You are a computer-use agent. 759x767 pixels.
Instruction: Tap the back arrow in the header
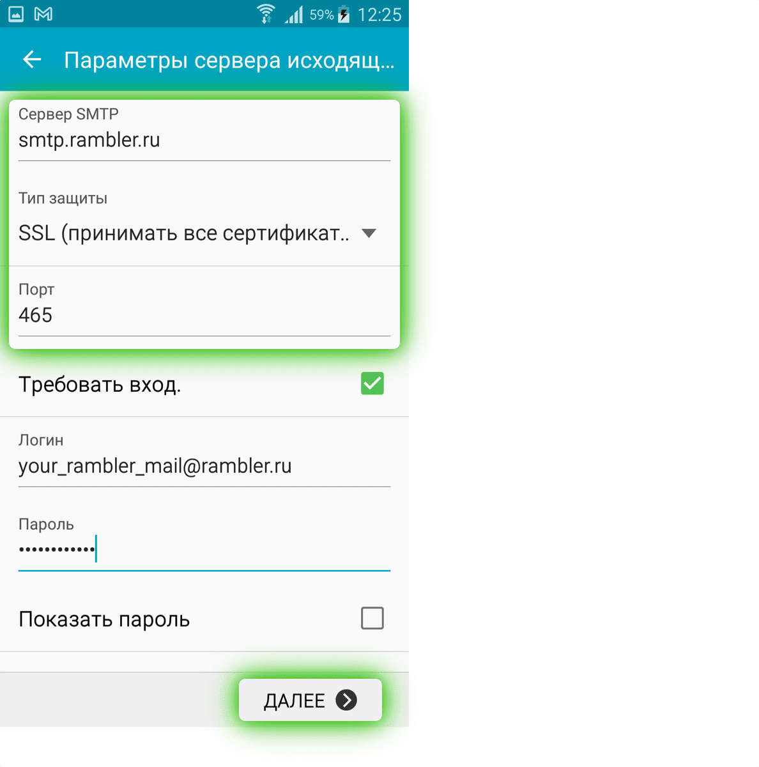click(x=32, y=59)
